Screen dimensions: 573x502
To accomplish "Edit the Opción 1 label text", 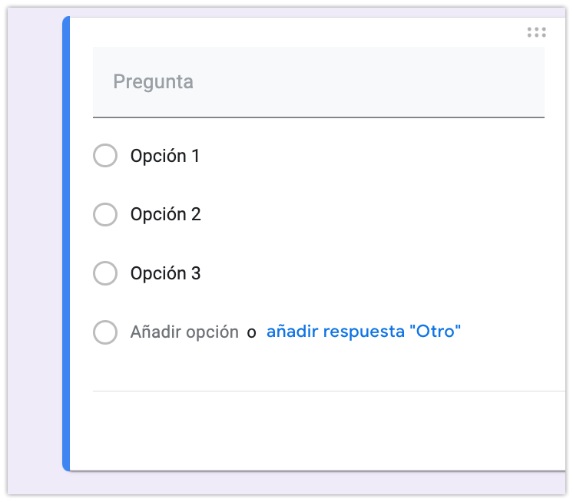I will pyautogui.click(x=165, y=156).
